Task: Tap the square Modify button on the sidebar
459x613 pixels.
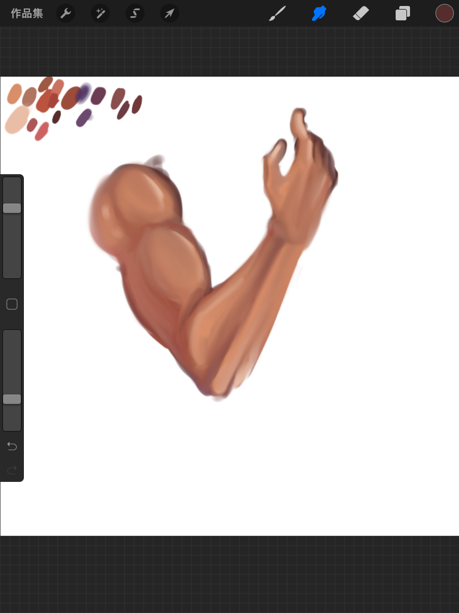Action: click(x=12, y=304)
